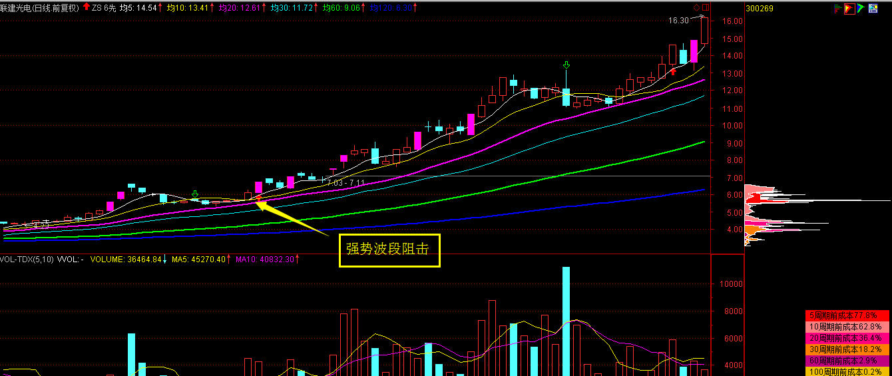892x376 pixels.
Task: Click the ZS 6先 indicator label
Action: coord(105,8)
